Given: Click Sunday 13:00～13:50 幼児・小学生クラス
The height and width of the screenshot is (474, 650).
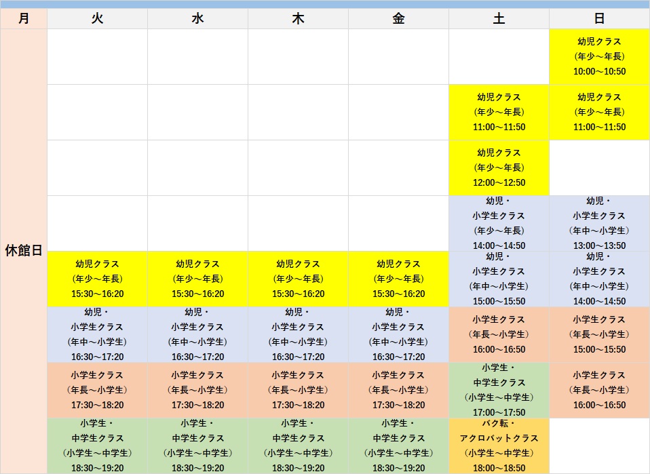Looking at the screenshot, I should tap(599, 223).
